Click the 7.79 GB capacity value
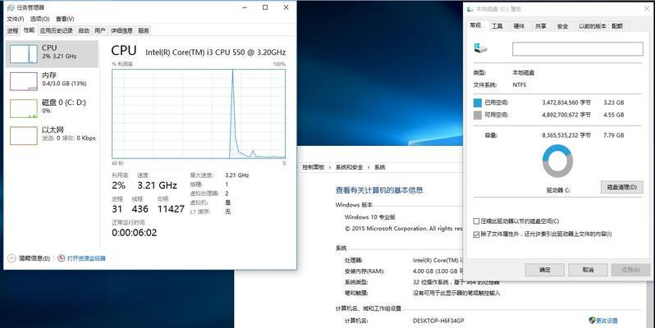This screenshot has width=655, height=328. (x=614, y=135)
